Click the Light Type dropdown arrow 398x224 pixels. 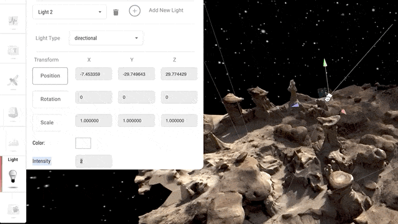tap(136, 38)
